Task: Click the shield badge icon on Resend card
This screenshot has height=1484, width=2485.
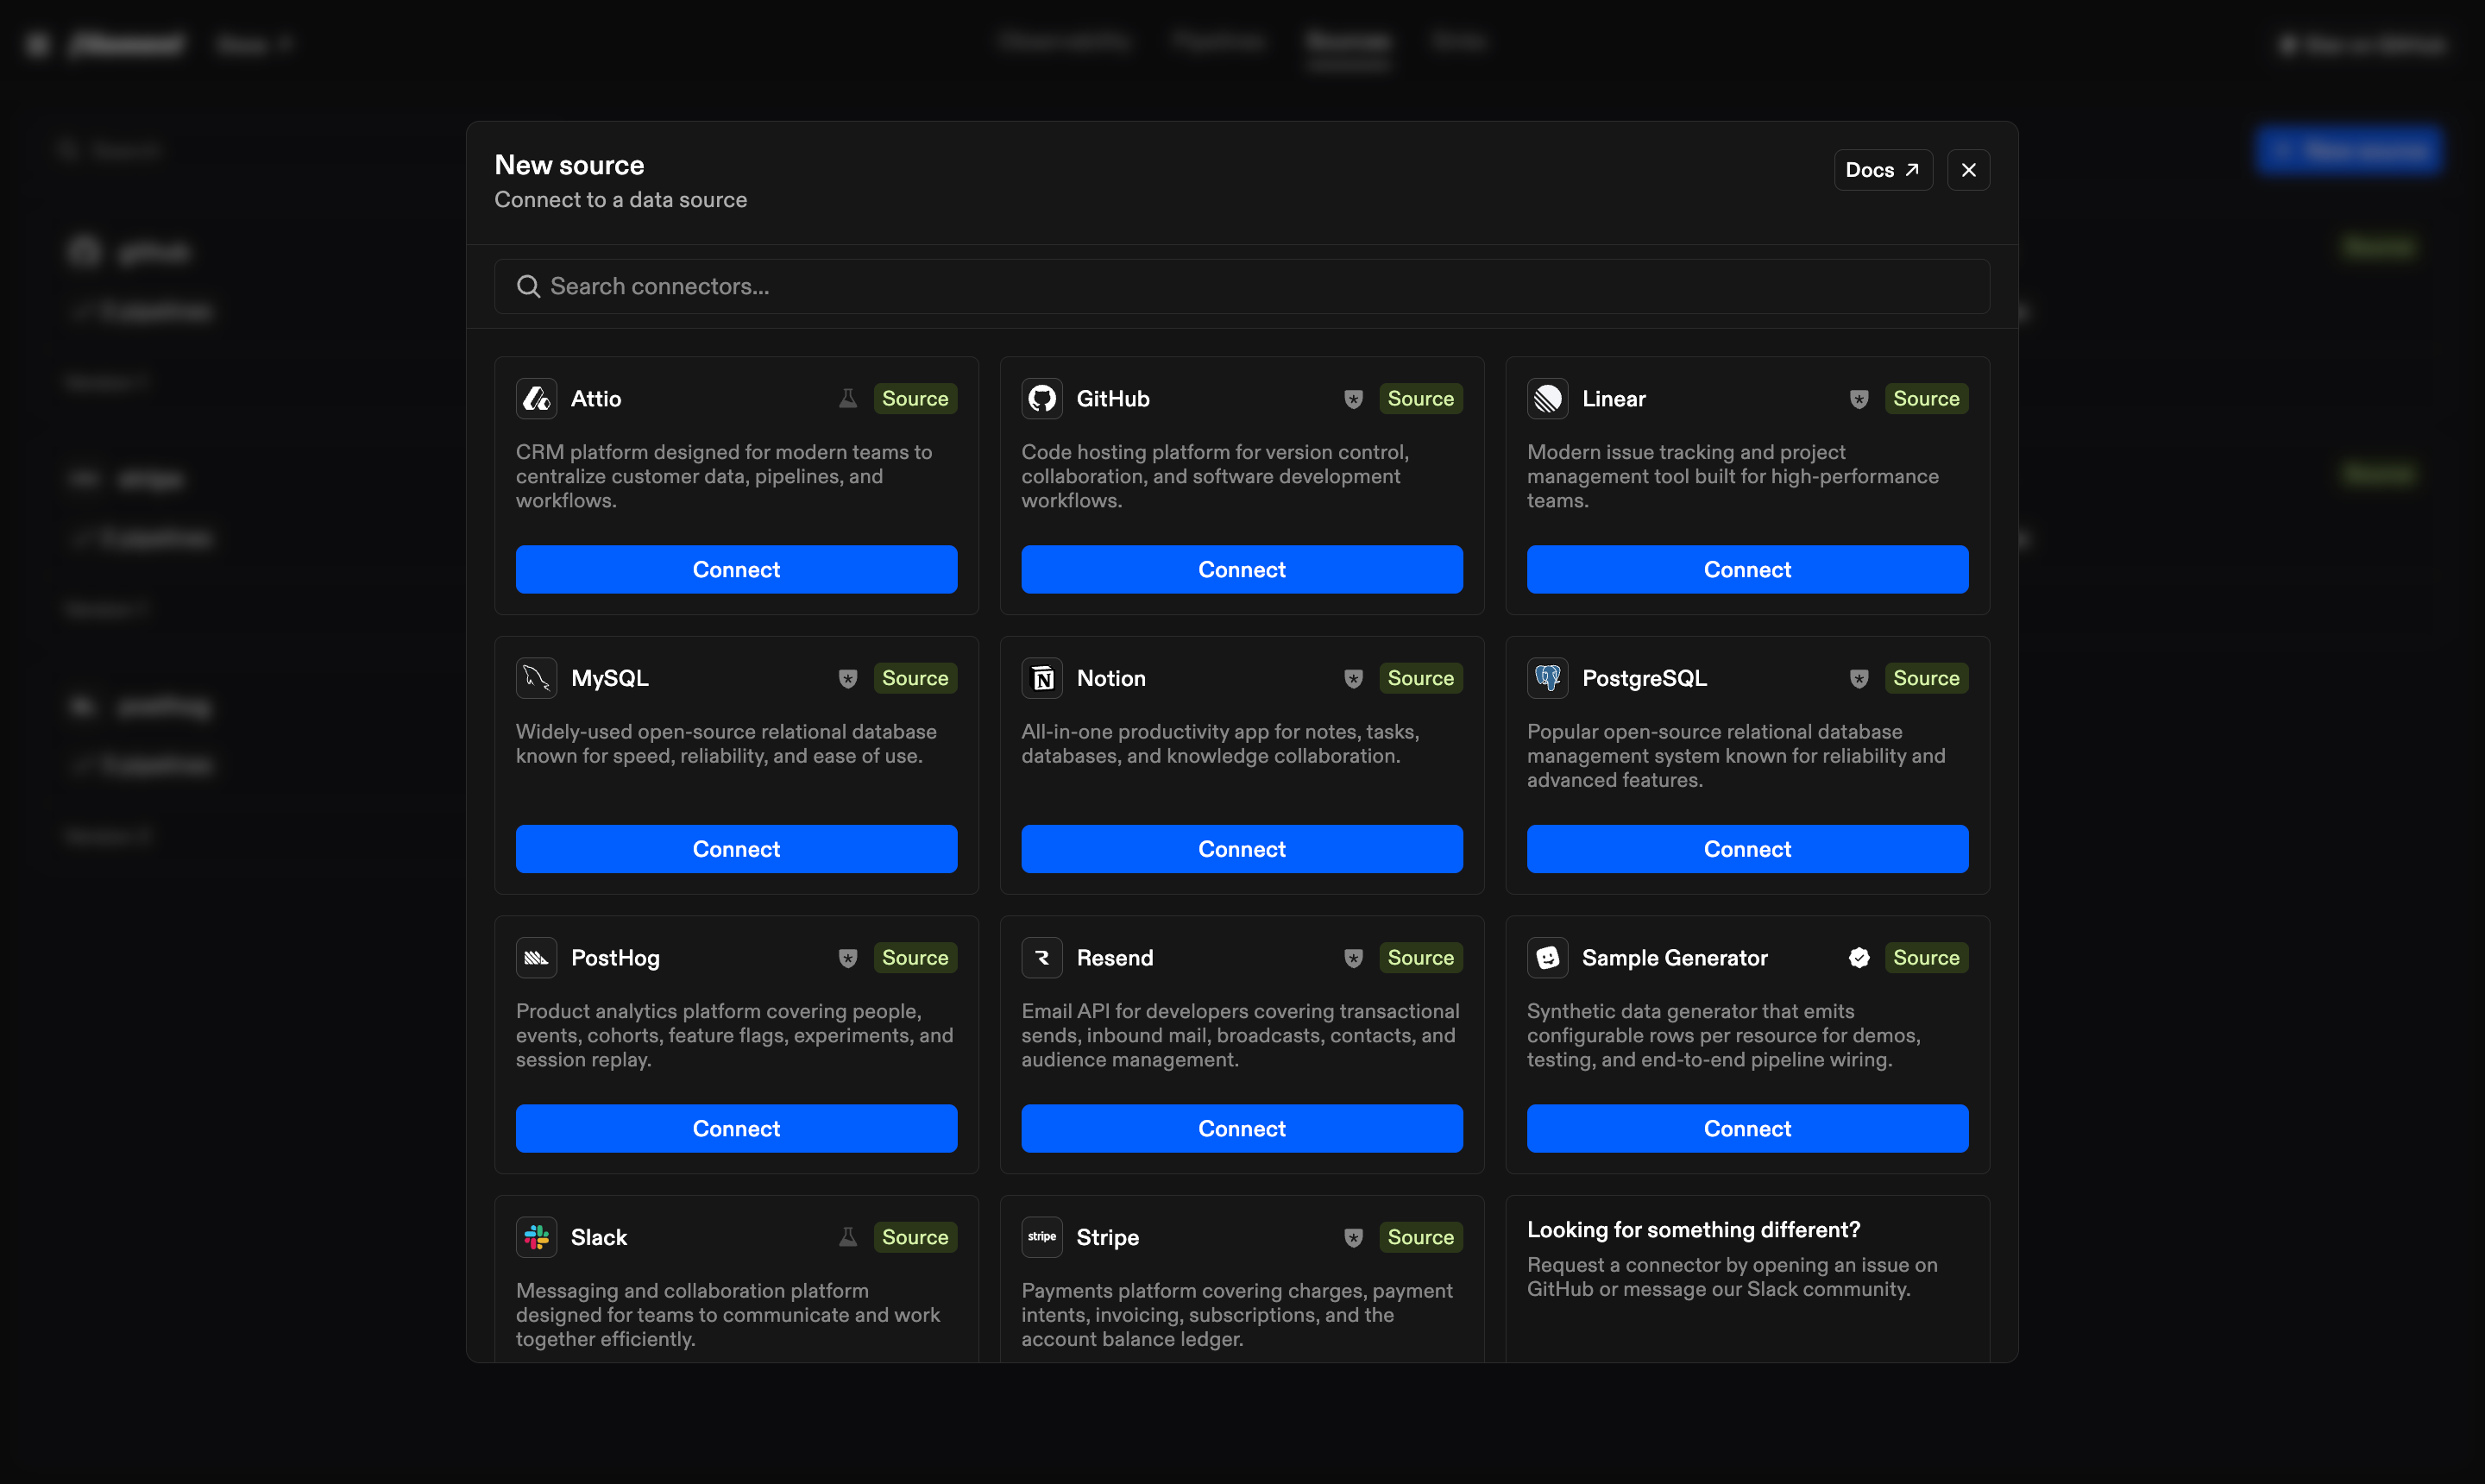Action: click(1353, 958)
